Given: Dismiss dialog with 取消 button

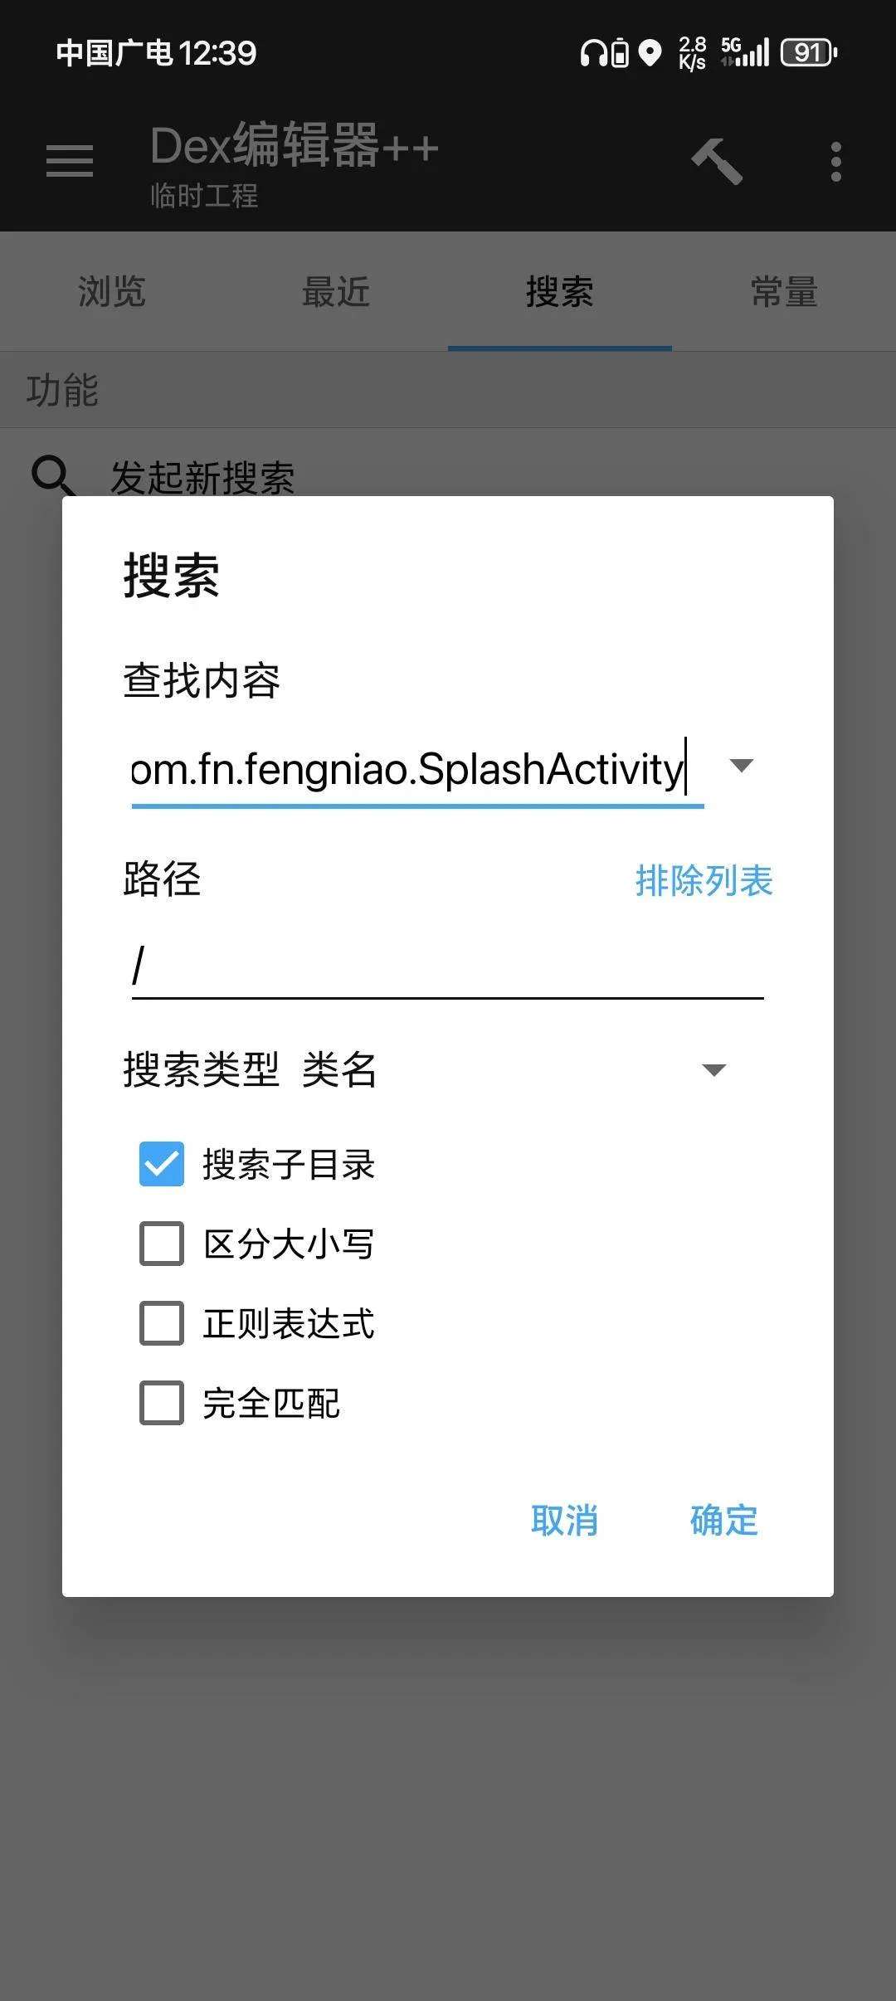Looking at the screenshot, I should tap(565, 1521).
